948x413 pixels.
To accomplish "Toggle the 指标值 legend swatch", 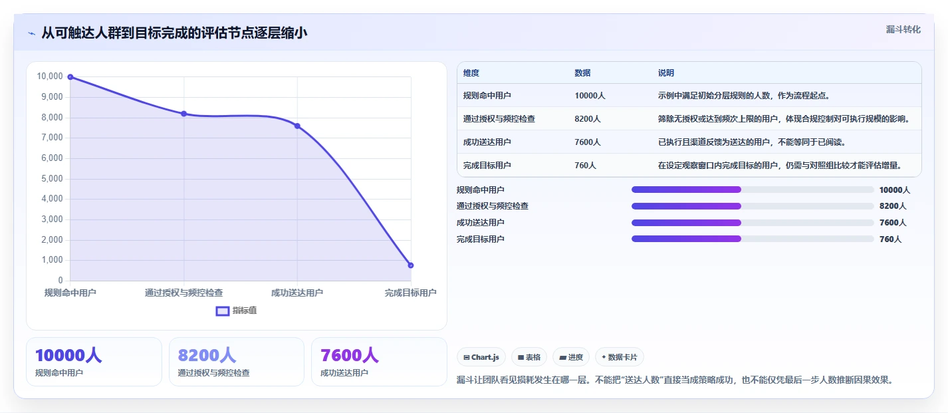I will (x=223, y=311).
